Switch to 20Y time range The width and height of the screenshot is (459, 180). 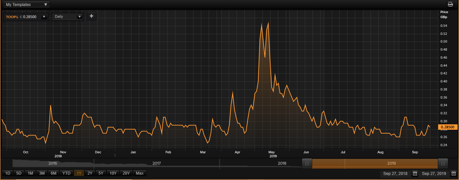[x=126, y=173]
